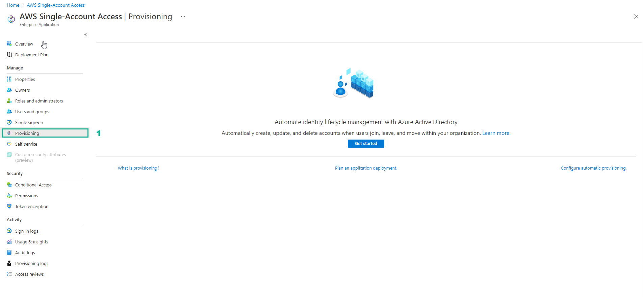Navigate to Single sign-on
Viewport: 643px width, 297px height.
point(29,123)
